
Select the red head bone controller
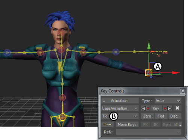point(61,32)
